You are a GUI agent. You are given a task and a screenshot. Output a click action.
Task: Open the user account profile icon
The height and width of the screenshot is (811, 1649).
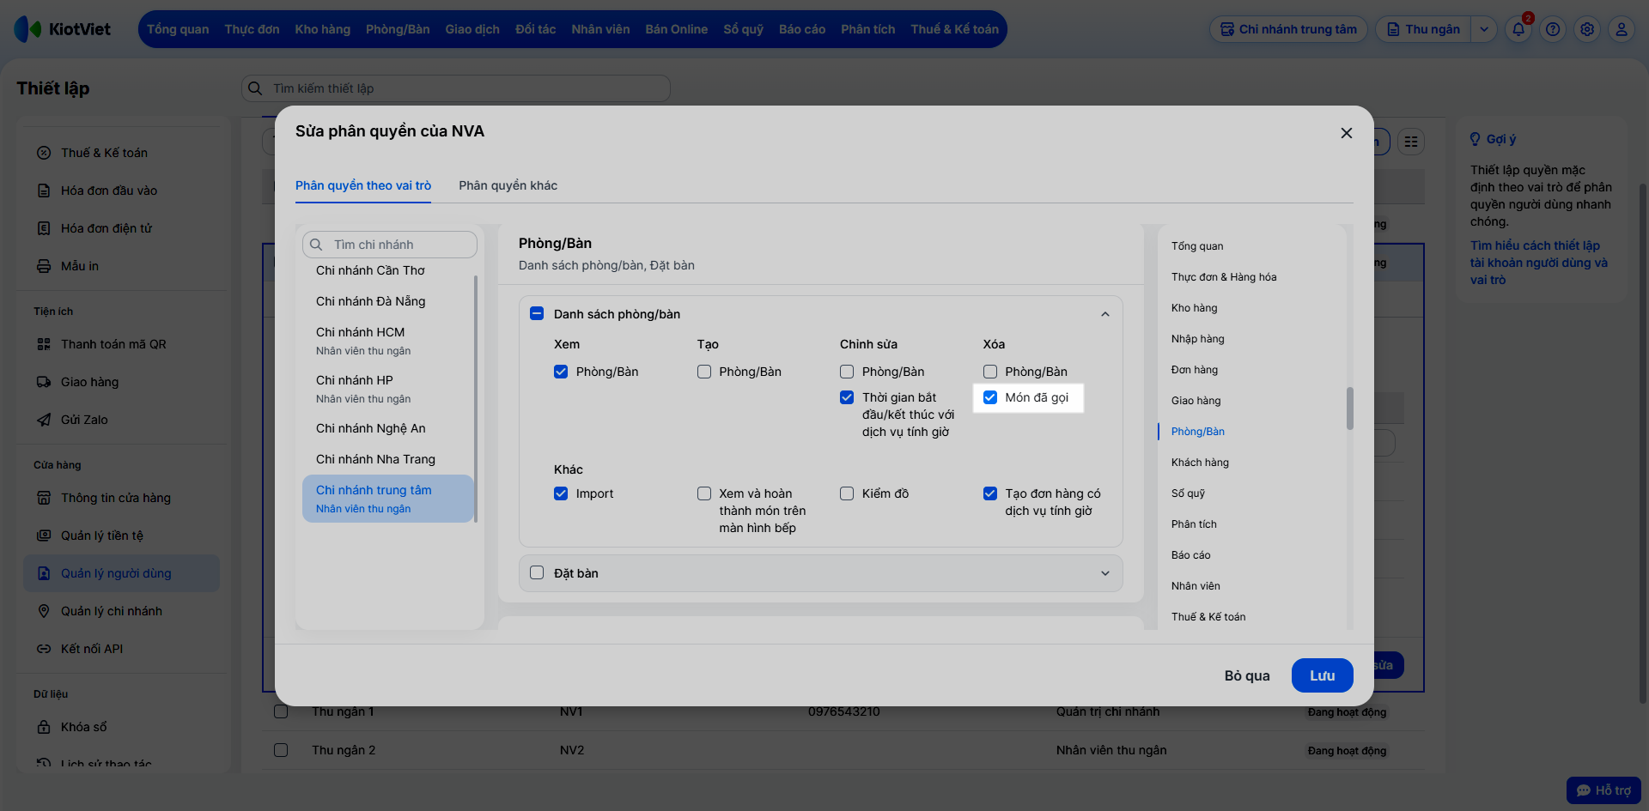[x=1621, y=29]
